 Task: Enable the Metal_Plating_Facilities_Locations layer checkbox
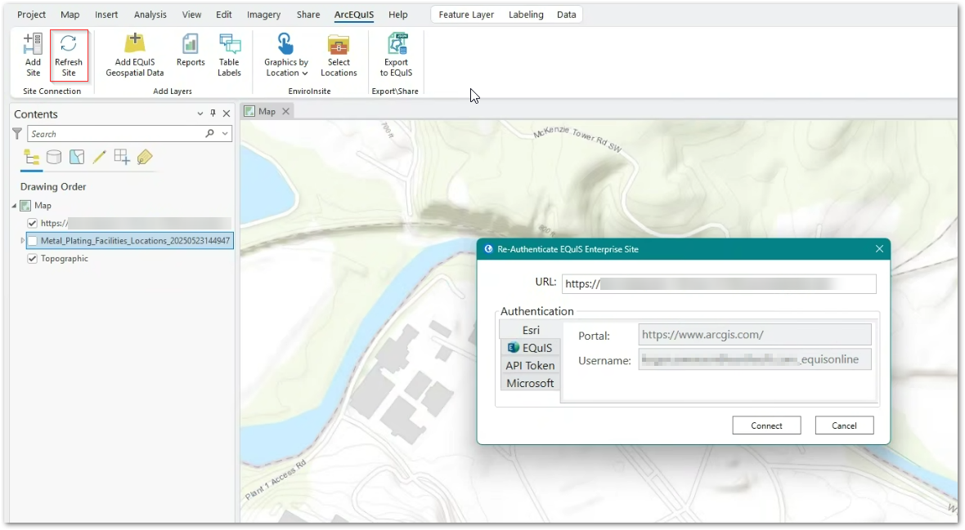[x=33, y=241]
